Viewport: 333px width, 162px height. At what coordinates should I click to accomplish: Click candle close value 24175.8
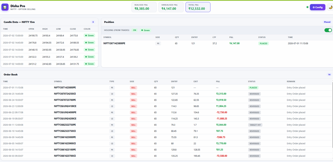pyautogui.click(x=74, y=36)
